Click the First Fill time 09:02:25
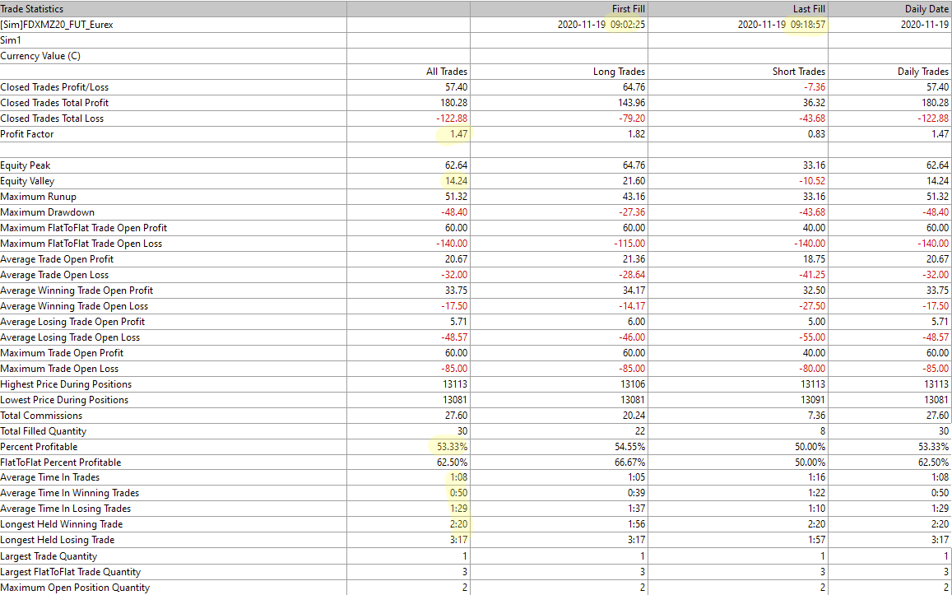This screenshot has width=952, height=595. [628, 25]
